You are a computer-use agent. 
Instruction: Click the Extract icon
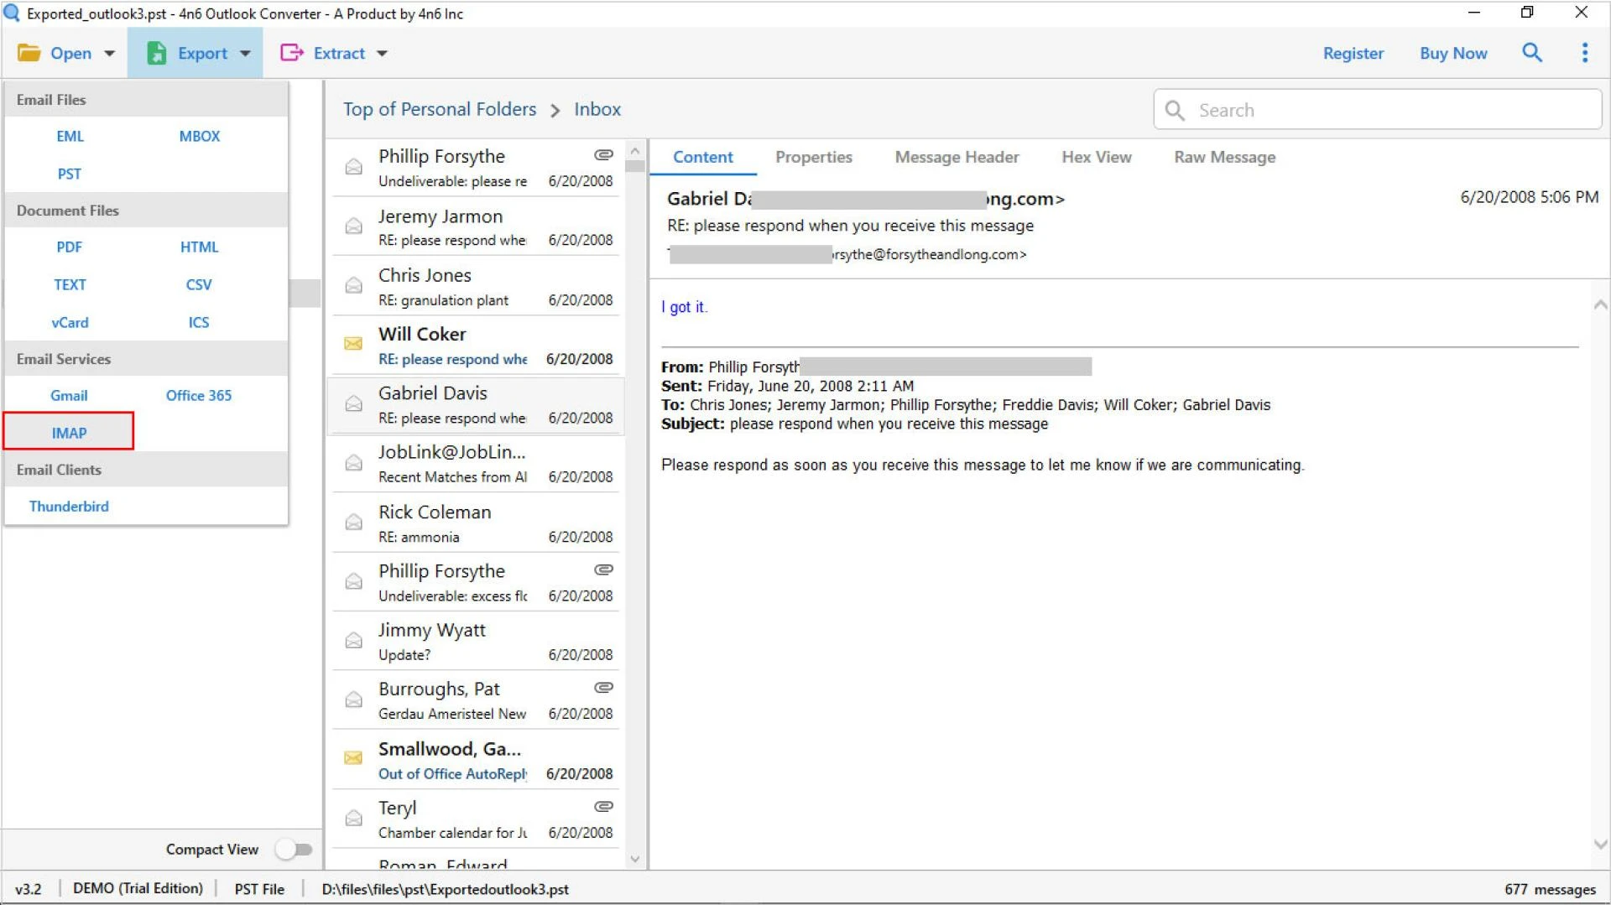[291, 52]
